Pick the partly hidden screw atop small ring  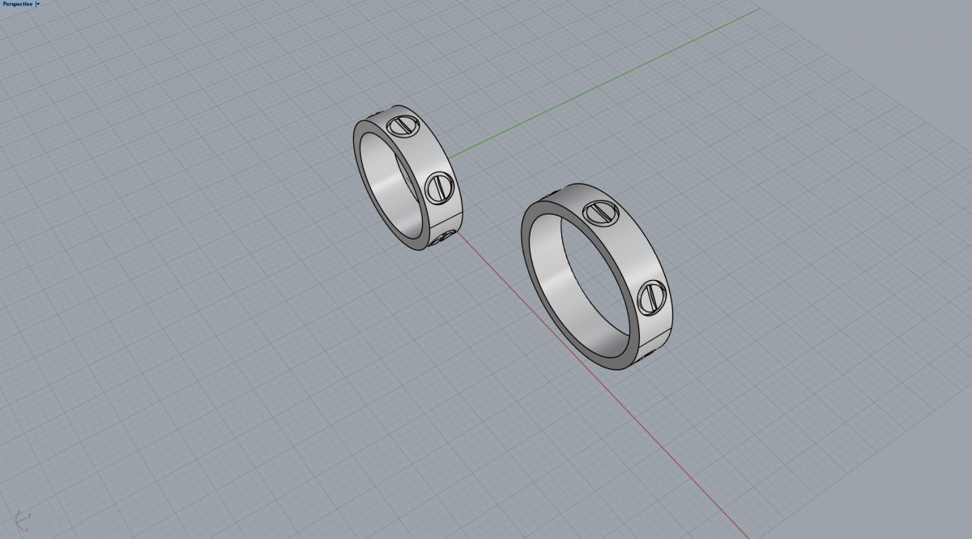[375, 114]
